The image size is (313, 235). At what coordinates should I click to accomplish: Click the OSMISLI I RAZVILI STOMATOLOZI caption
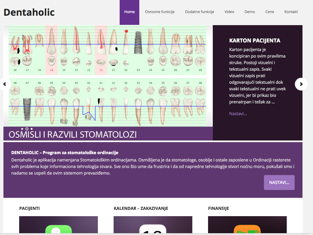[x=73, y=135]
